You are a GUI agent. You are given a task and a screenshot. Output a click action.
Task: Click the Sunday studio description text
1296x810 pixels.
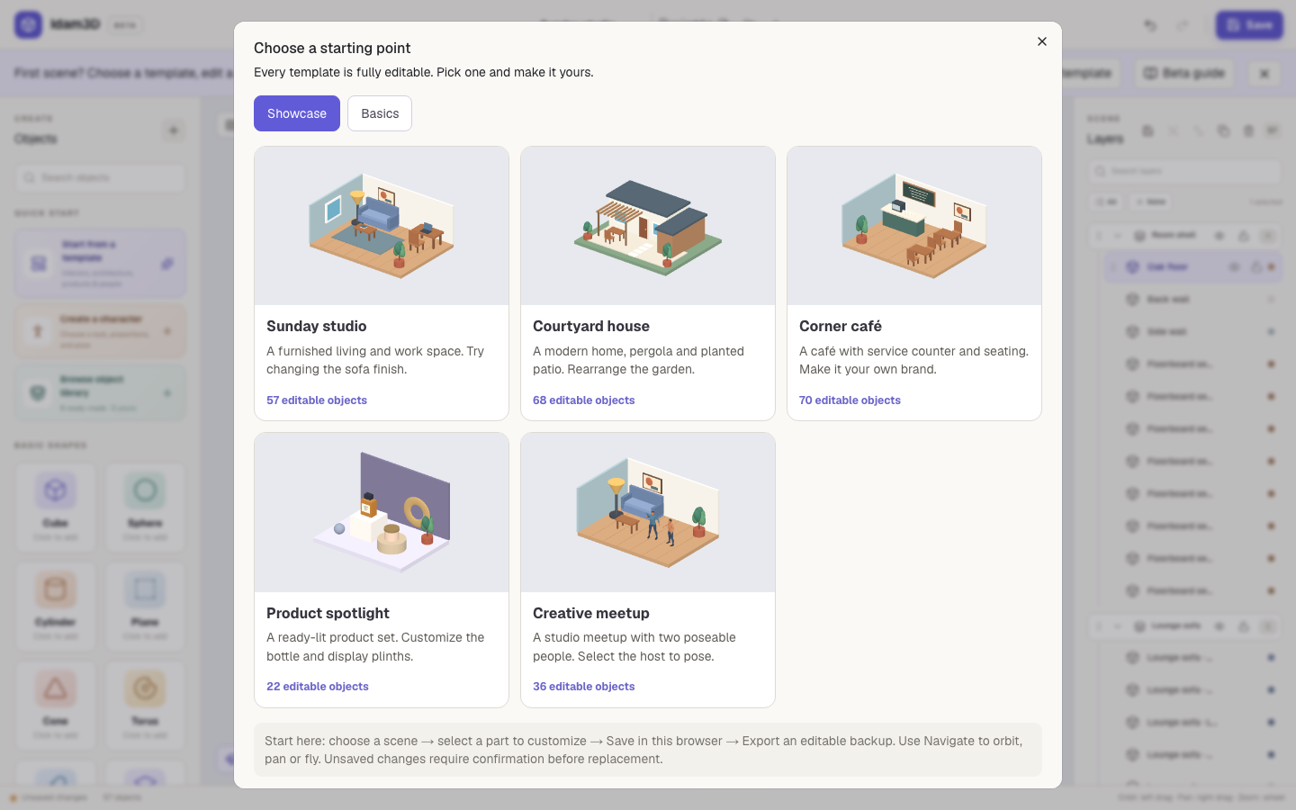375,360
